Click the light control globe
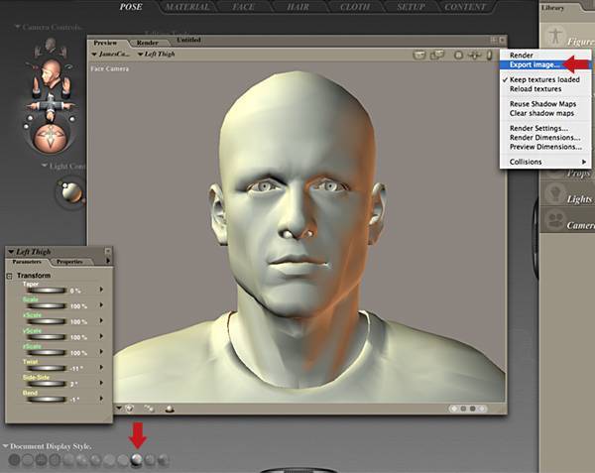 (x=71, y=192)
